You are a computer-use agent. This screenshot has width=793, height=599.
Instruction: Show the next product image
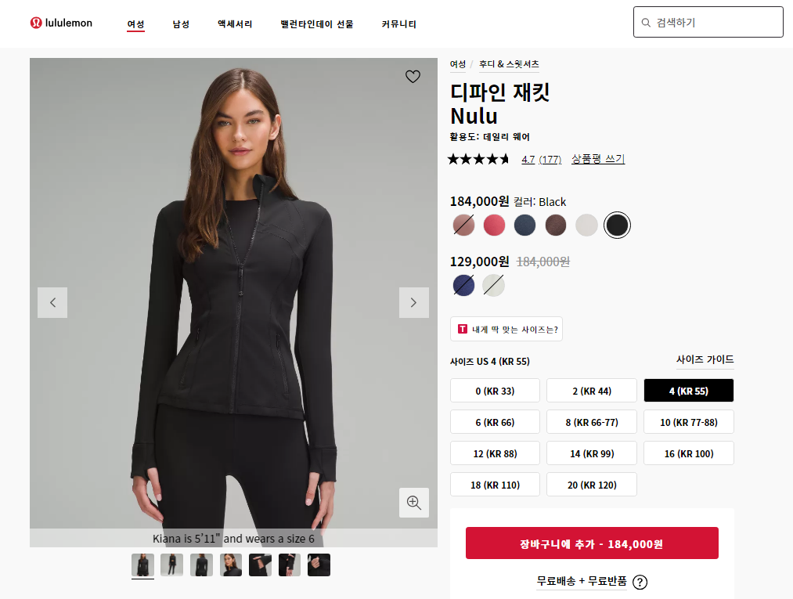413,302
